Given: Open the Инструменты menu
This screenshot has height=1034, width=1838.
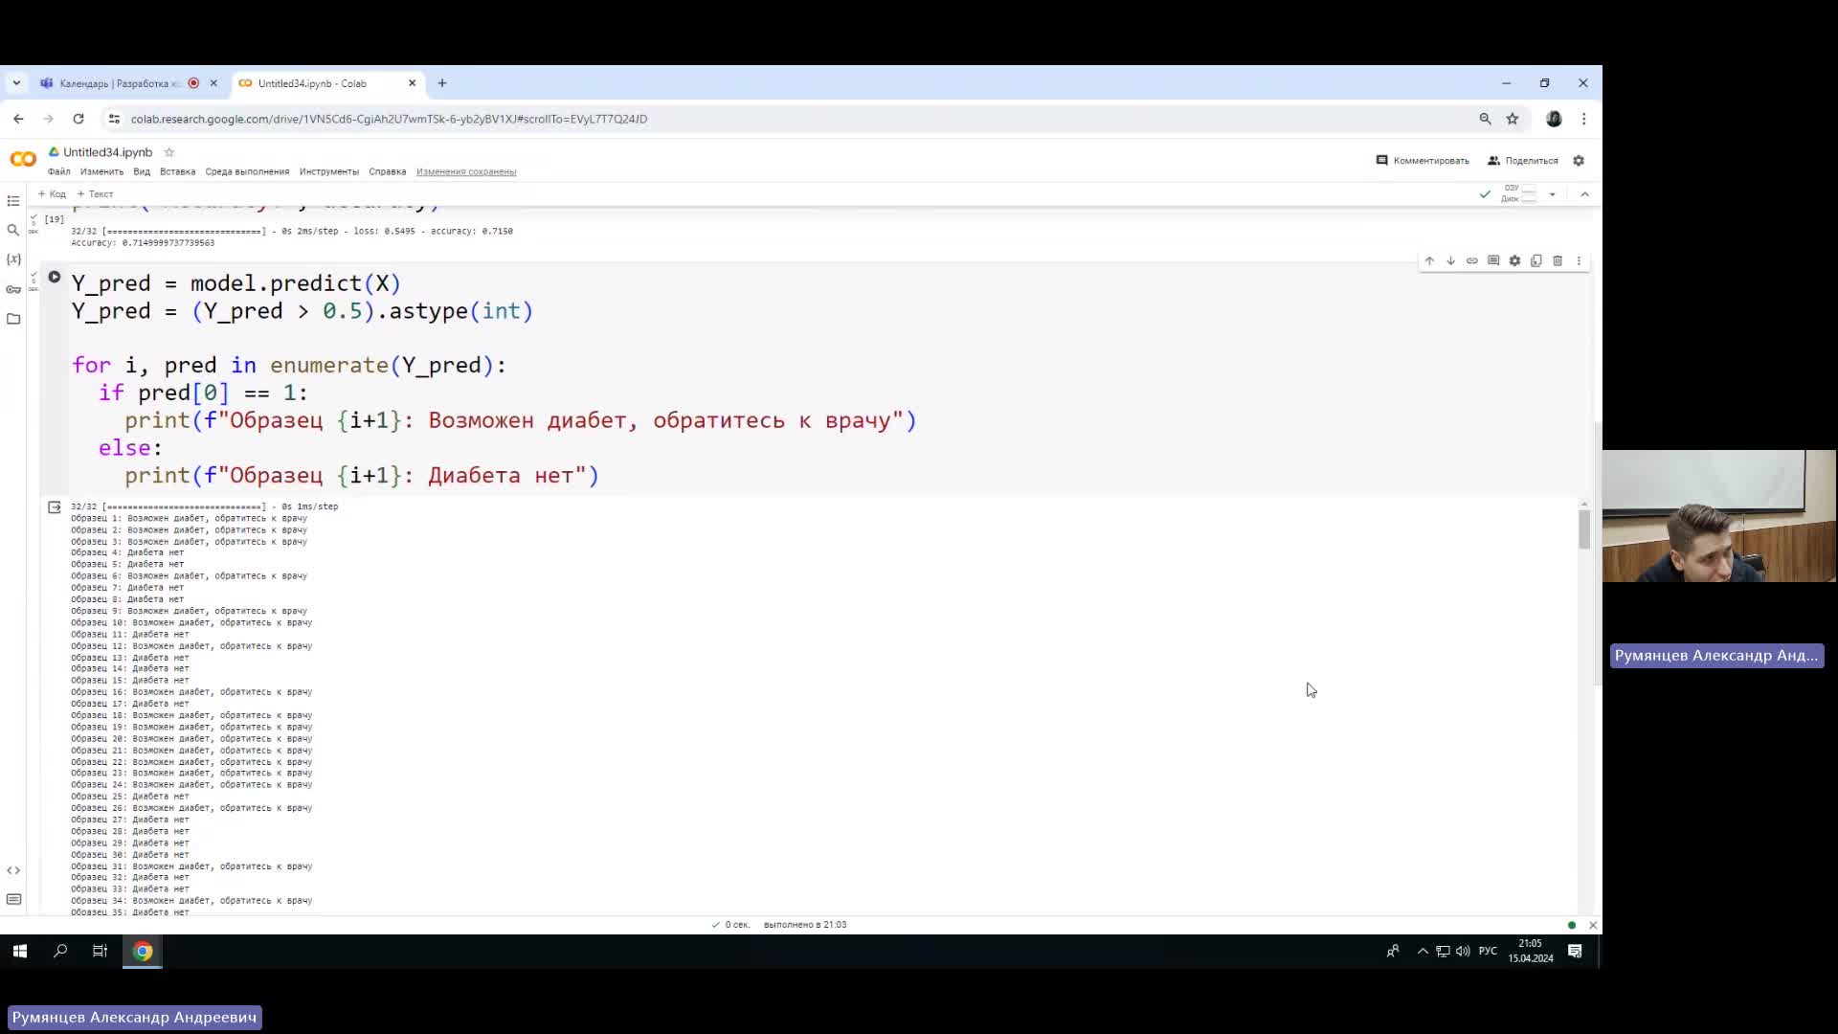Looking at the screenshot, I should pyautogui.click(x=328, y=172).
